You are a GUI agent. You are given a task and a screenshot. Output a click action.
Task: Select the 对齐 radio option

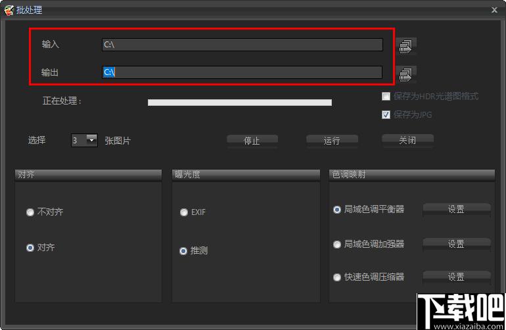tap(30, 248)
